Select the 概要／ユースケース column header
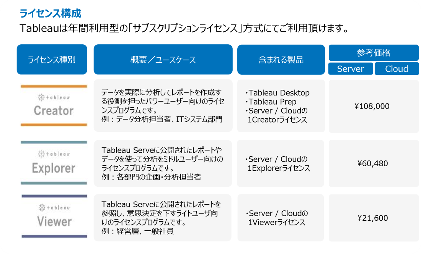The height and width of the screenshot is (254, 421). (163, 60)
